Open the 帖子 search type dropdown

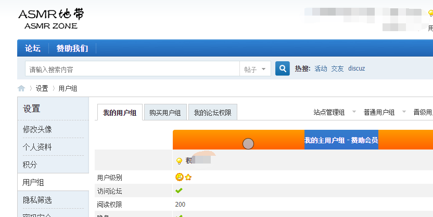(x=255, y=69)
